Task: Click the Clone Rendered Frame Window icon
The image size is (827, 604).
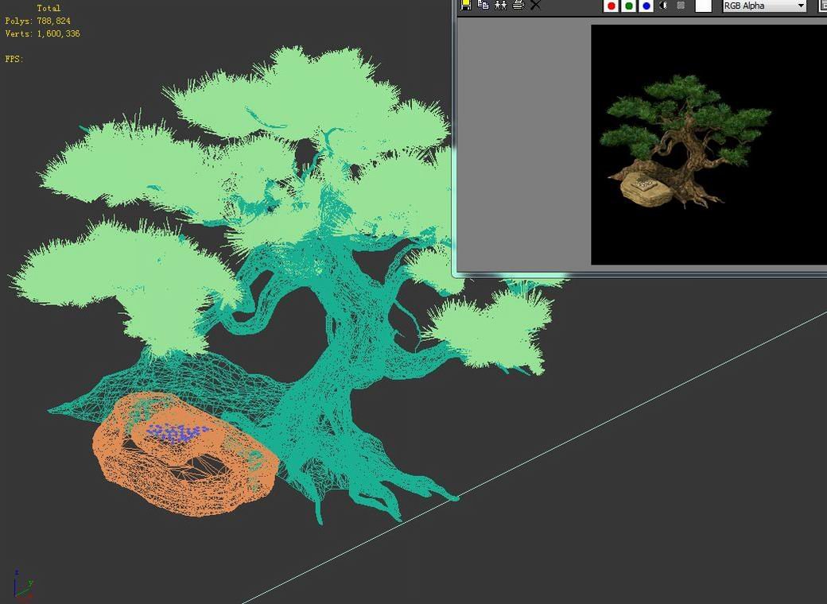Action: pyautogui.click(x=501, y=5)
